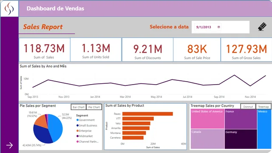Click the Segment legend header

coord(82,116)
